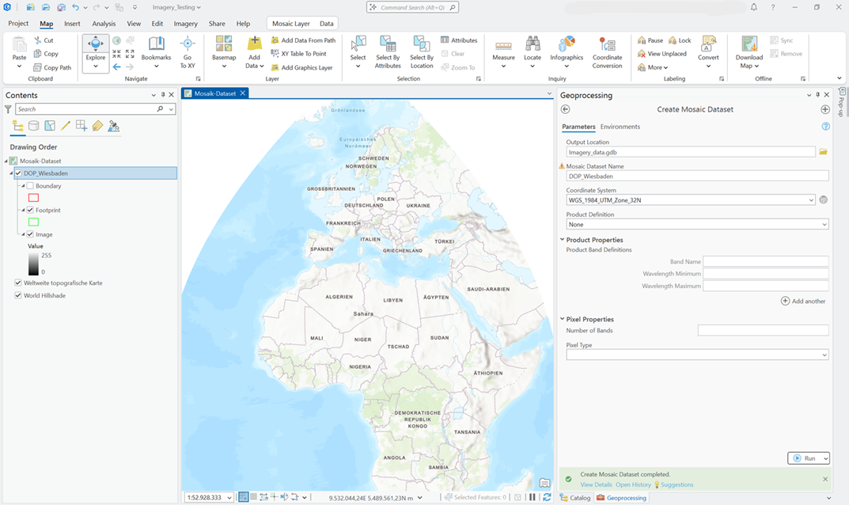Image resolution: width=849 pixels, height=505 pixels.
Task: Expand the More labeling menu
Action: [653, 68]
